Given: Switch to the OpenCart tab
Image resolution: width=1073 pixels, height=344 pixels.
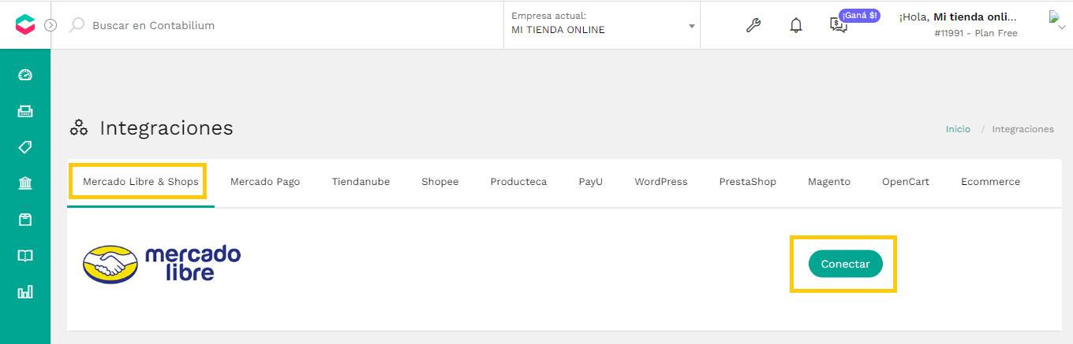Looking at the screenshot, I should (x=906, y=182).
